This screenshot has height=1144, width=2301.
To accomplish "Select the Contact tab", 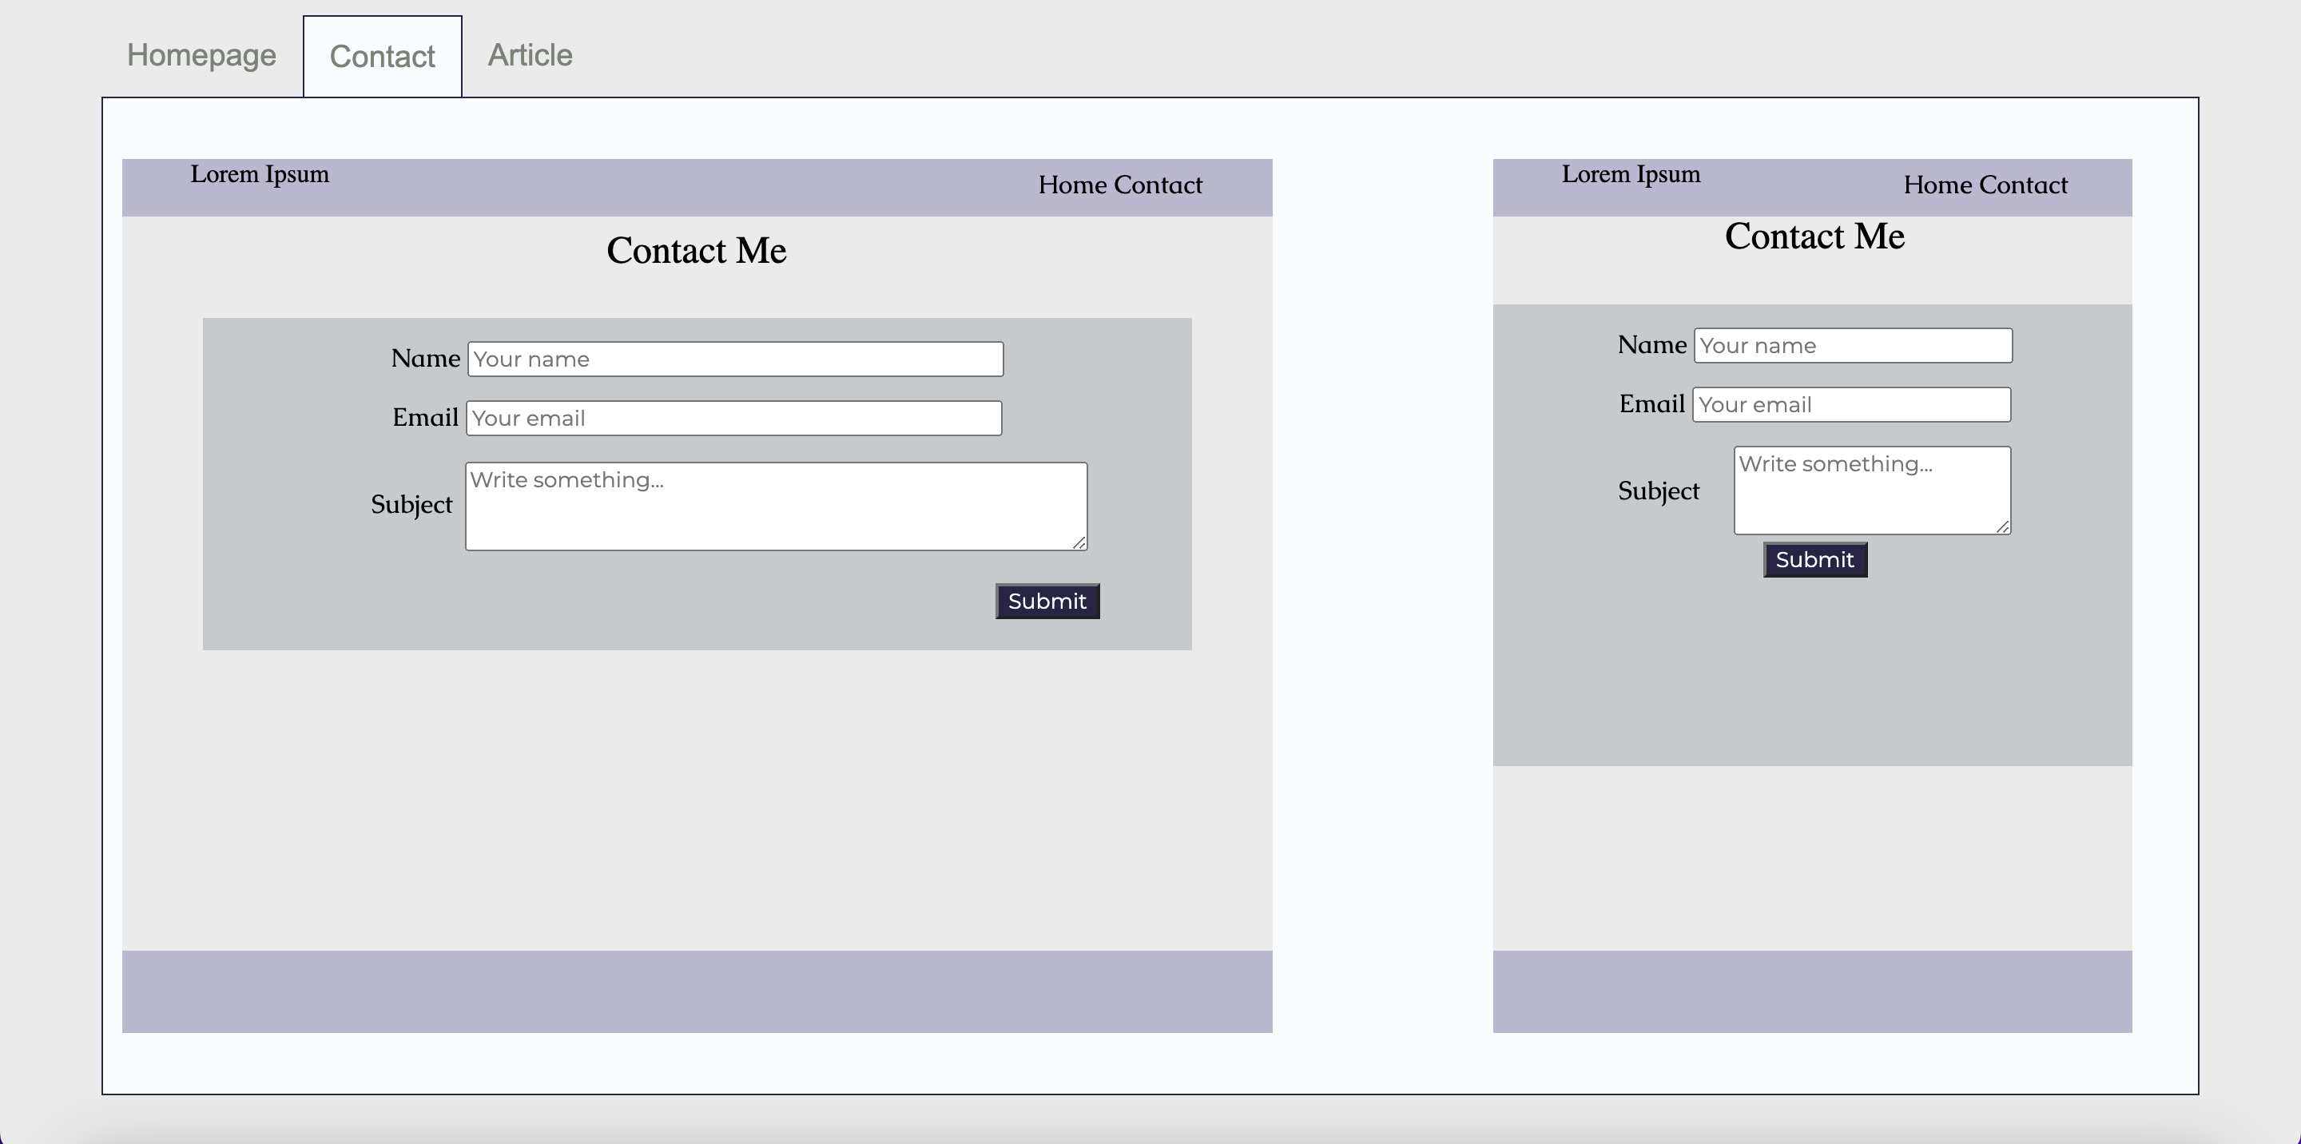I will point(381,55).
